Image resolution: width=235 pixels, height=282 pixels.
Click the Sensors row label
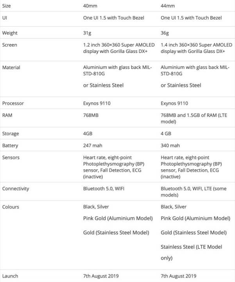[x=11, y=158]
